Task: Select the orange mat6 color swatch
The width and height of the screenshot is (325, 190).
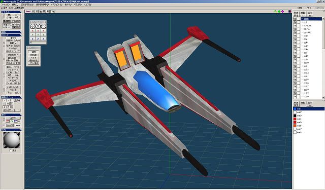Action: point(295,126)
